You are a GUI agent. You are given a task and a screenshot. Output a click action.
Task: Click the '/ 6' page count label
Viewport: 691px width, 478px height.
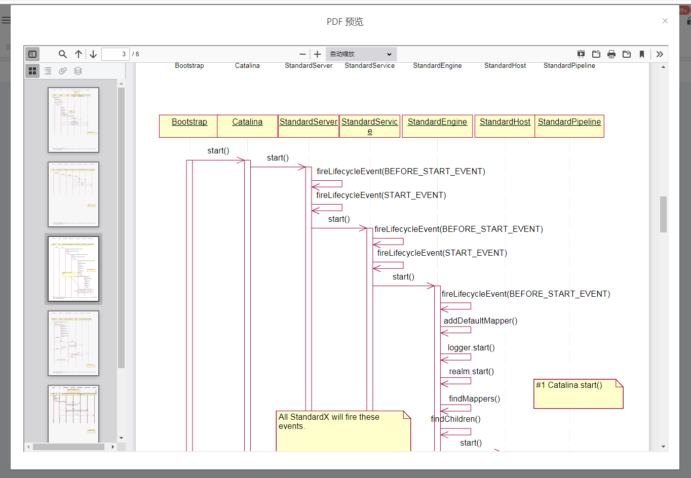136,54
